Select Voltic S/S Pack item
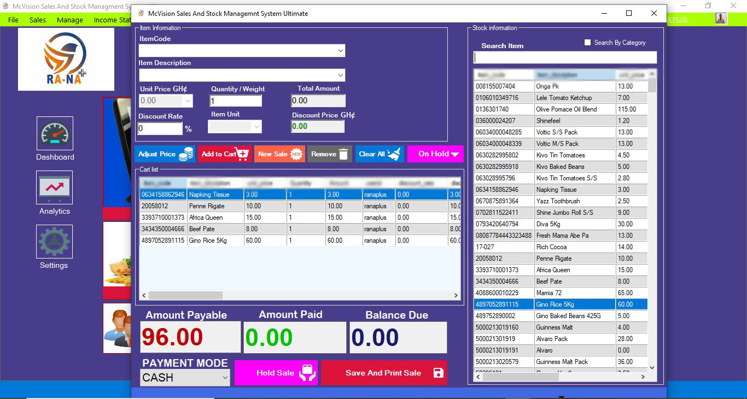Image resolution: width=747 pixels, height=399 pixels. pos(561,132)
